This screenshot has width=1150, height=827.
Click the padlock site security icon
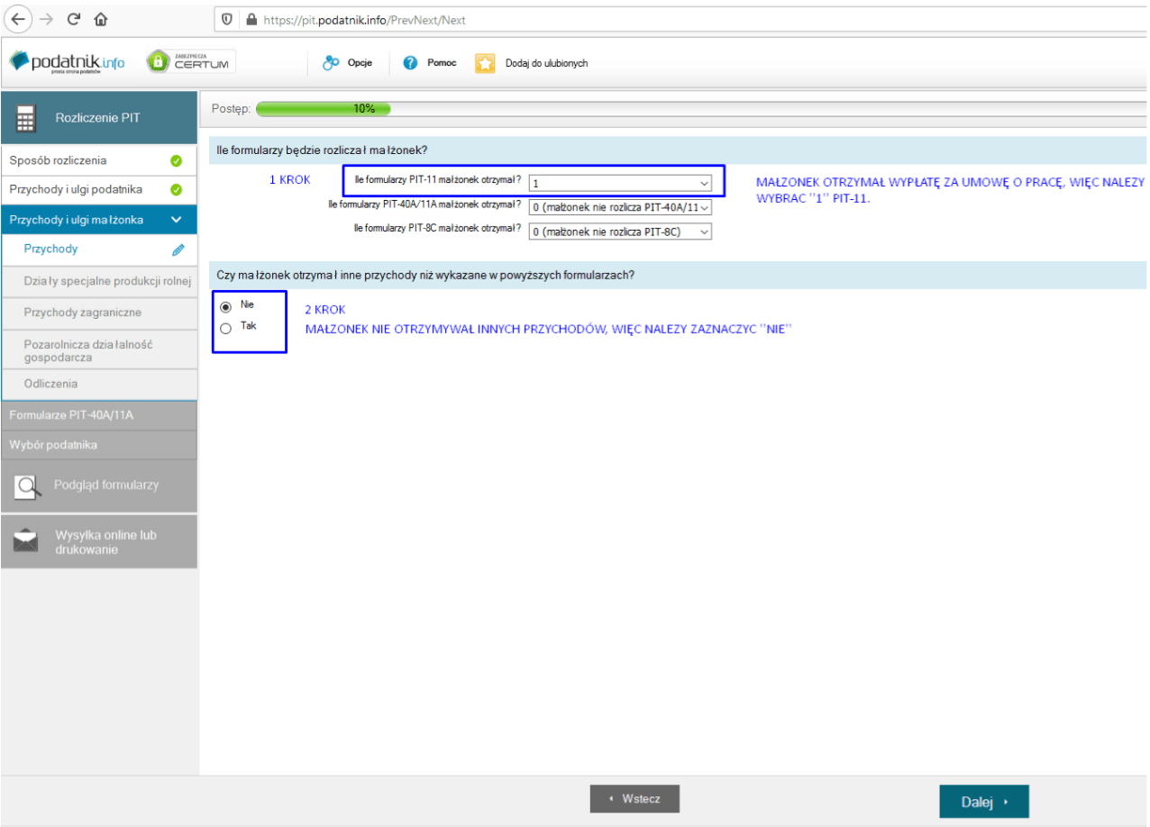point(251,19)
